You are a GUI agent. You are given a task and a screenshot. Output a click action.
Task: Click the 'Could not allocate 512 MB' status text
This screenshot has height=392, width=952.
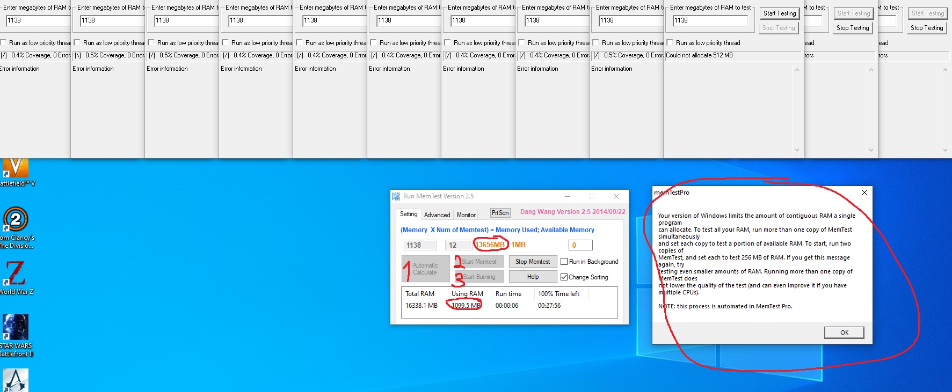pos(699,55)
